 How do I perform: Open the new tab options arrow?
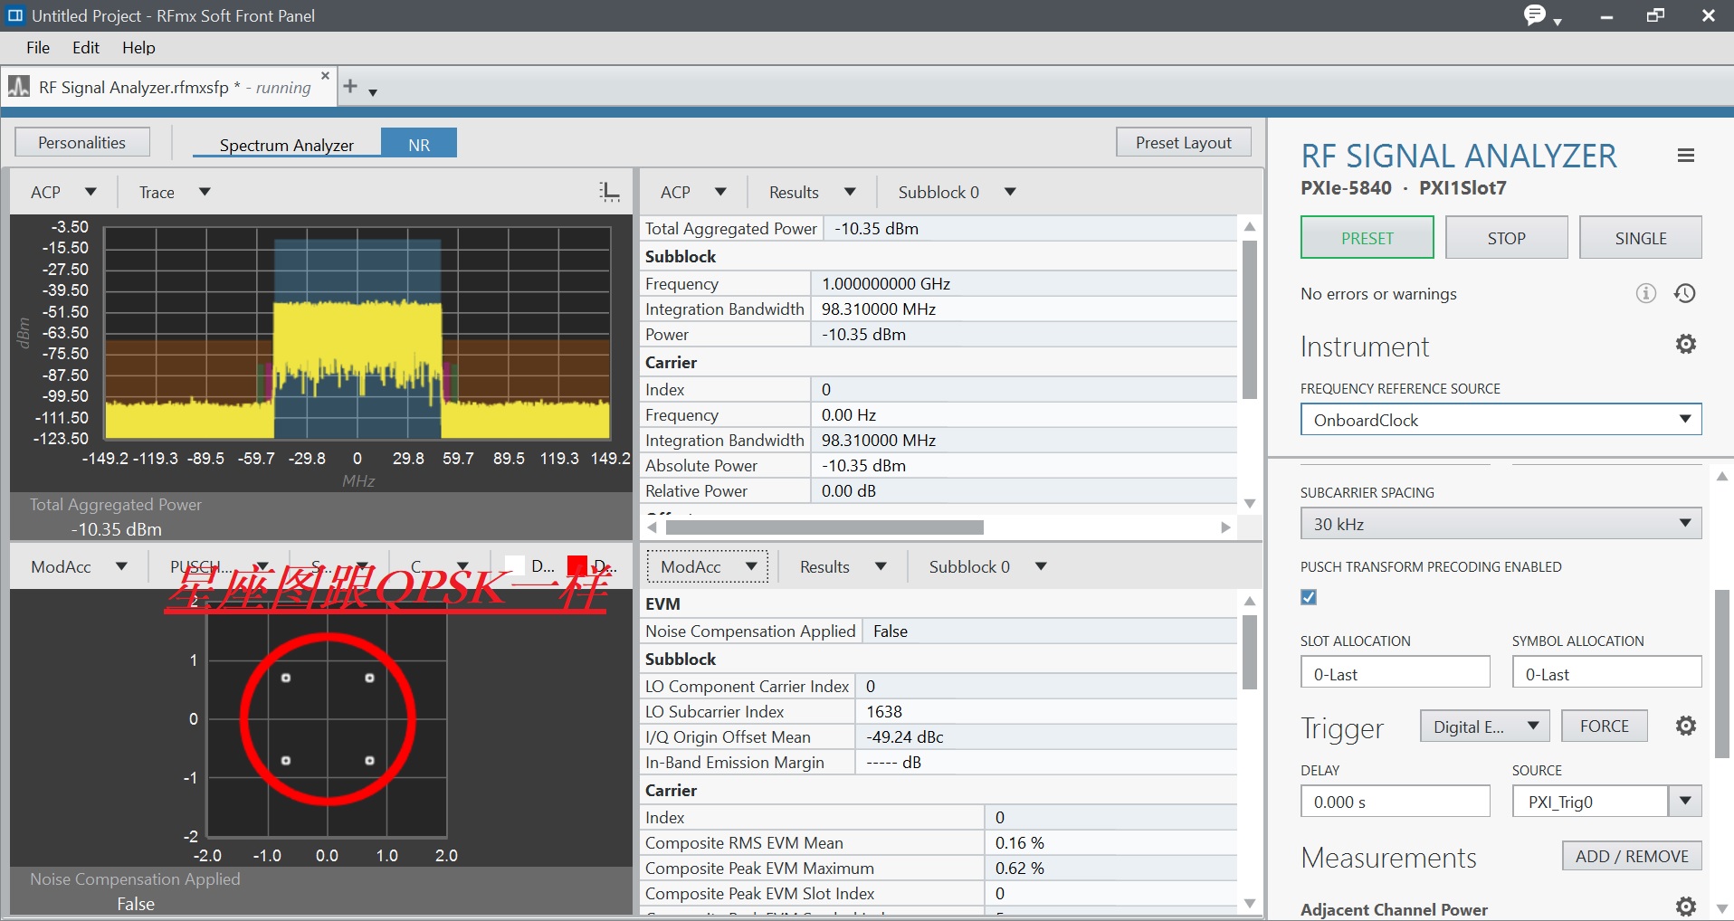(x=372, y=92)
